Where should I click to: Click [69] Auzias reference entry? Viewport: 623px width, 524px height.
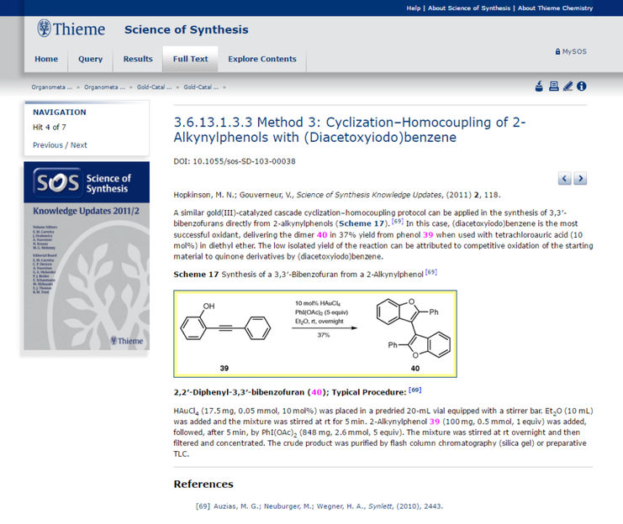pyautogui.click(x=319, y=506)
